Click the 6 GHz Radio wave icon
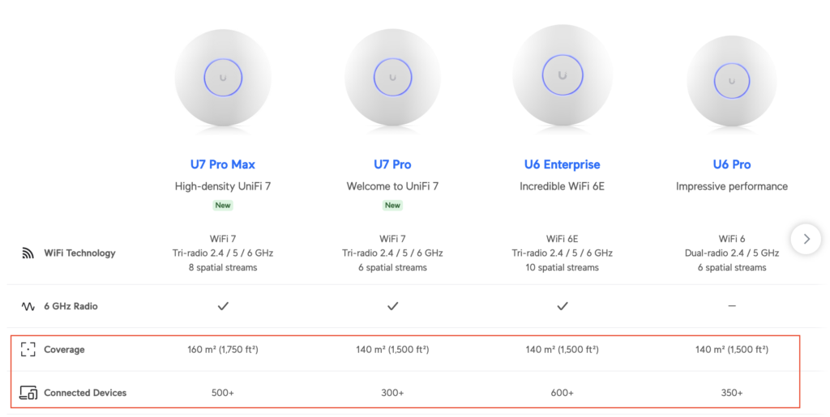The image size is (830, 417). (x=28, y=307)
